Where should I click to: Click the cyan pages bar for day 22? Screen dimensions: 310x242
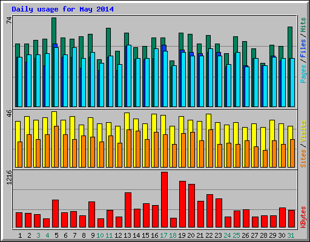tap(211, 77)
